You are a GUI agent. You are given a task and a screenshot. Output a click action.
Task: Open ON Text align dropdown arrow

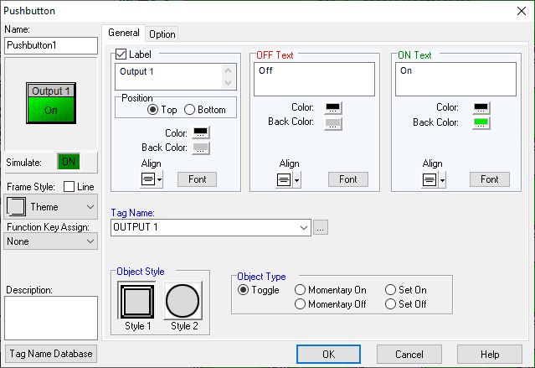pos(442,179)
